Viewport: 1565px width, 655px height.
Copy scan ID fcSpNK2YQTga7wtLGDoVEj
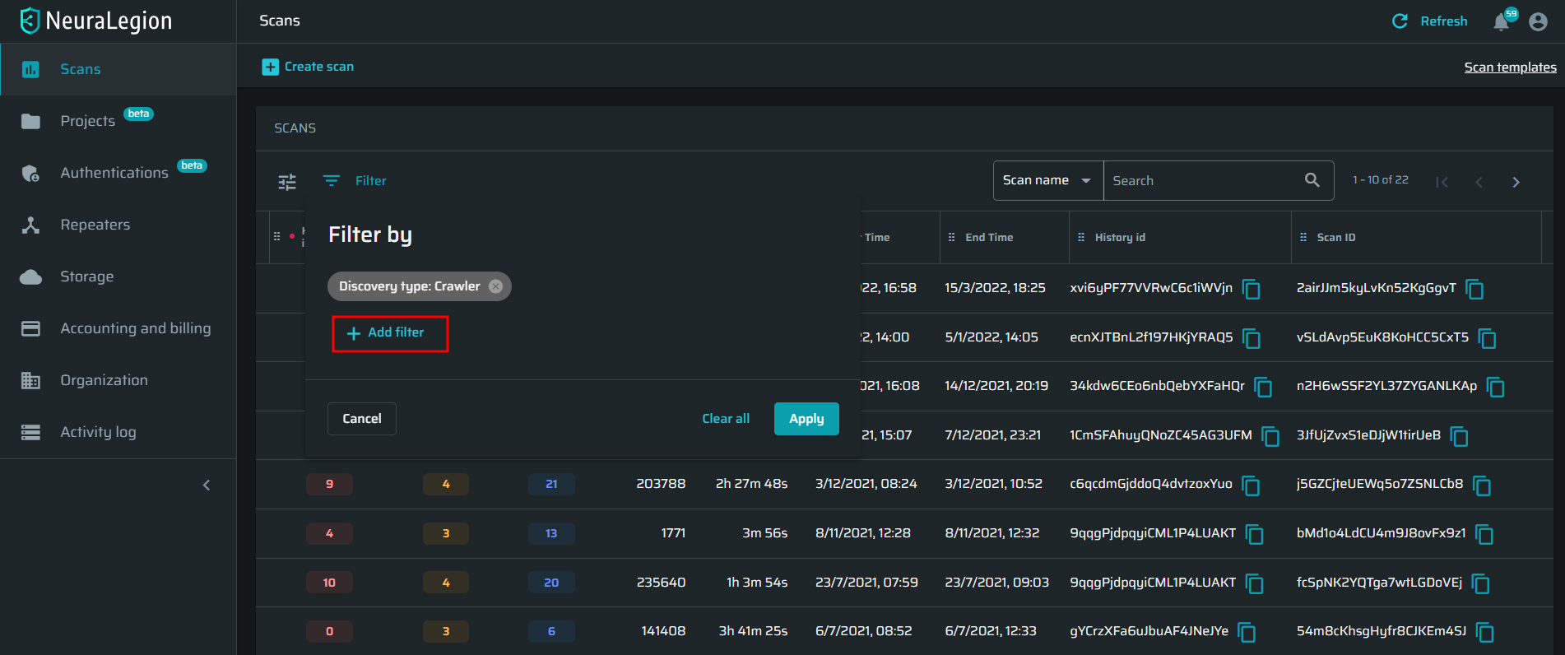[1481, 583]
